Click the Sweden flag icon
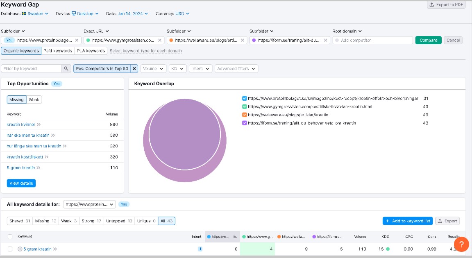The height and width of the screenshot is (258, 472). (24, 14)
